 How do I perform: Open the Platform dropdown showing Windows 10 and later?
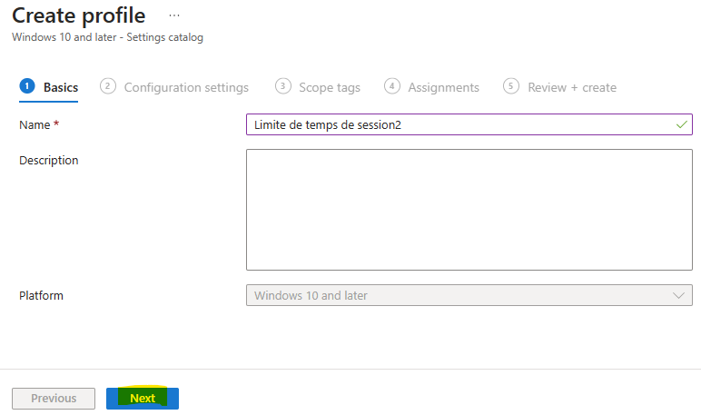click(x=469, y=295)
